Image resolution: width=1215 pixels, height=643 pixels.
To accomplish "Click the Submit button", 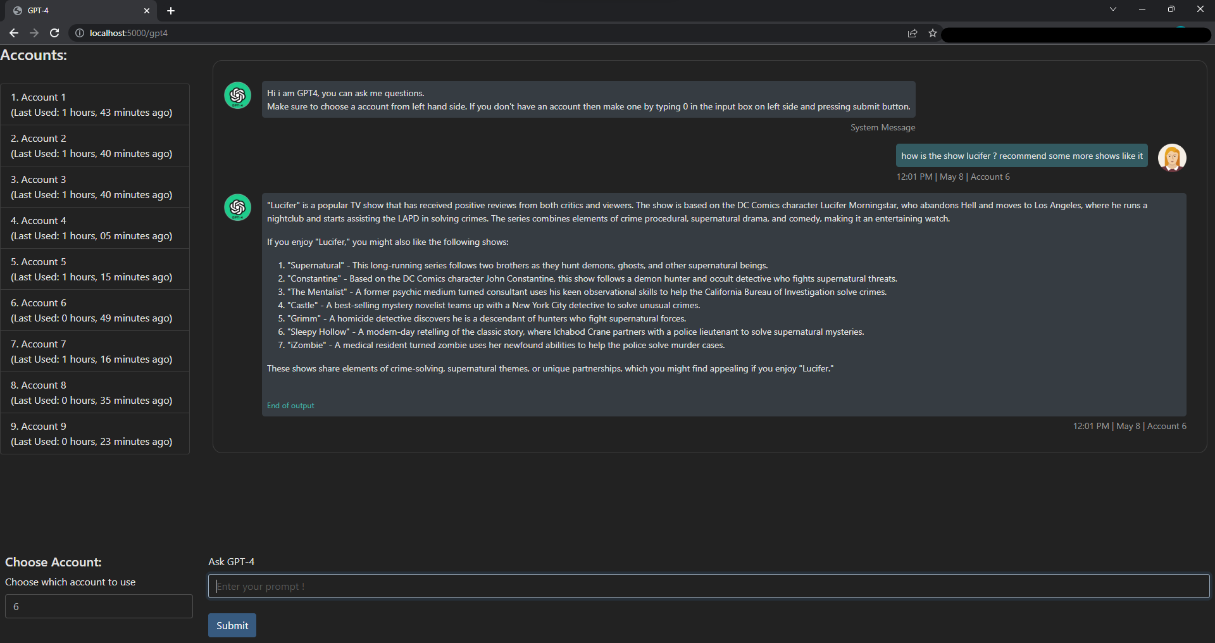I will [232, 625].
